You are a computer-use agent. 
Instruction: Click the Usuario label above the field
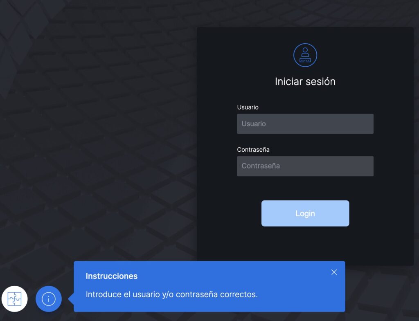click(x=248, y=107)
